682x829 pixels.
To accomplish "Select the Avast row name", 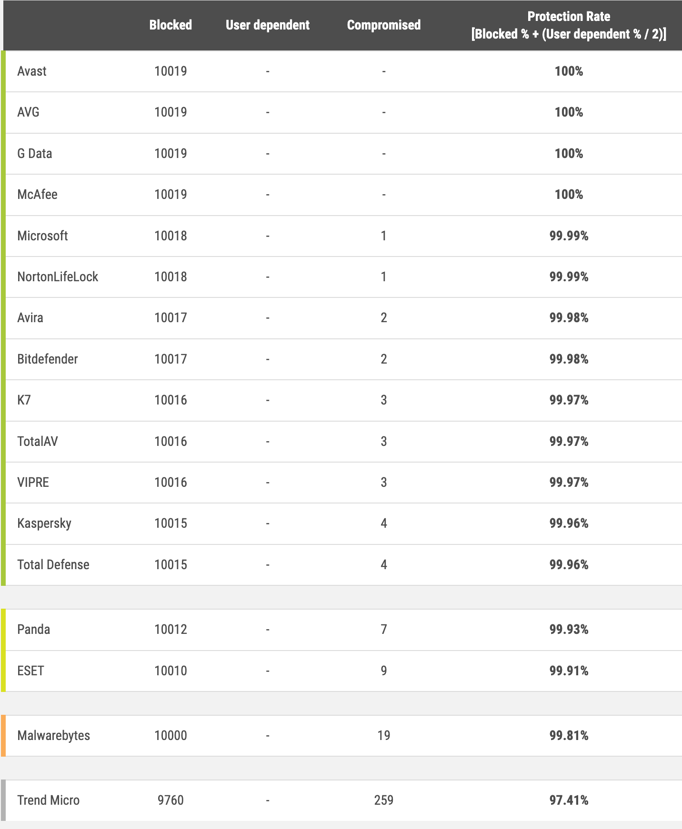I will tap(32, 71).
